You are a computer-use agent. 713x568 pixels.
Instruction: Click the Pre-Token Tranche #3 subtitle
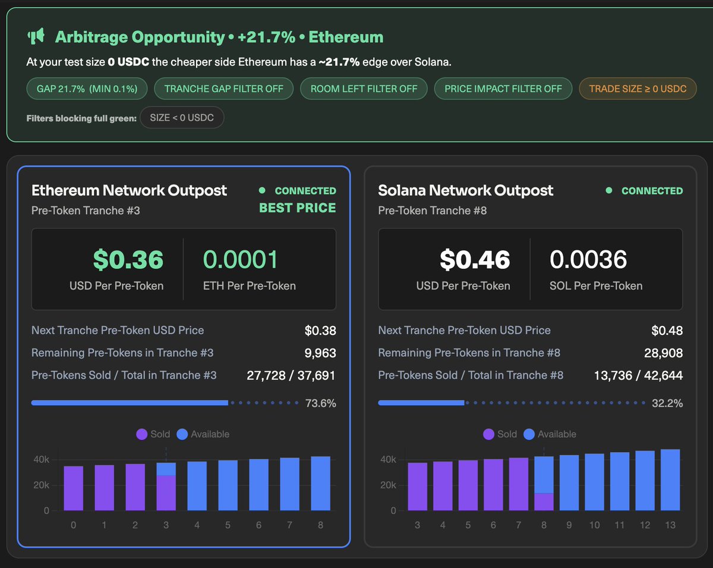(x=86, y=211)
